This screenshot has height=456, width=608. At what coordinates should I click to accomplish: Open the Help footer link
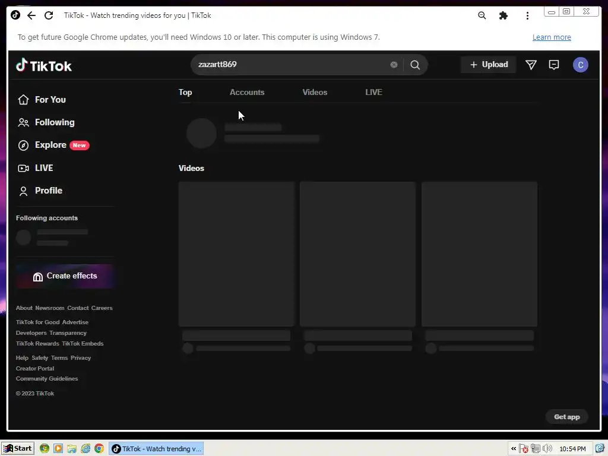22,358
